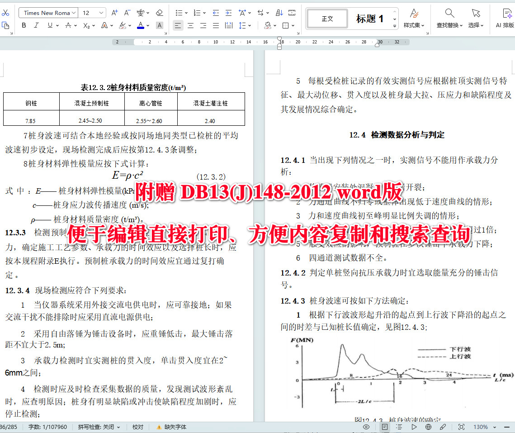Clear formatting with the eraser icon
Viewport: 515px width, 433px height.
pyautogui.click(x=159, y=13)
